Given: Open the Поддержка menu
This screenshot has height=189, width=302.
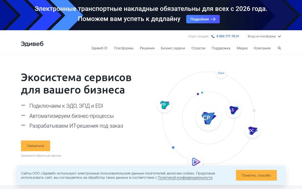Looking at the screenshot, I should coord(221,48).
